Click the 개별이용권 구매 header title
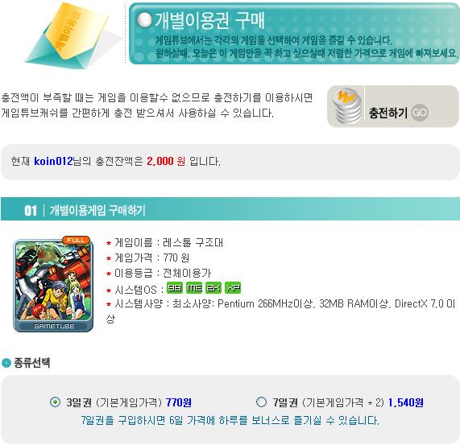This screenshot has height=445, width=460. point(209,20)
